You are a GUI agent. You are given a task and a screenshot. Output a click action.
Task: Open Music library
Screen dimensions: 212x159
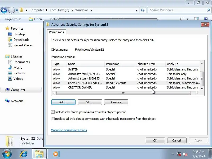coord(18,68)
